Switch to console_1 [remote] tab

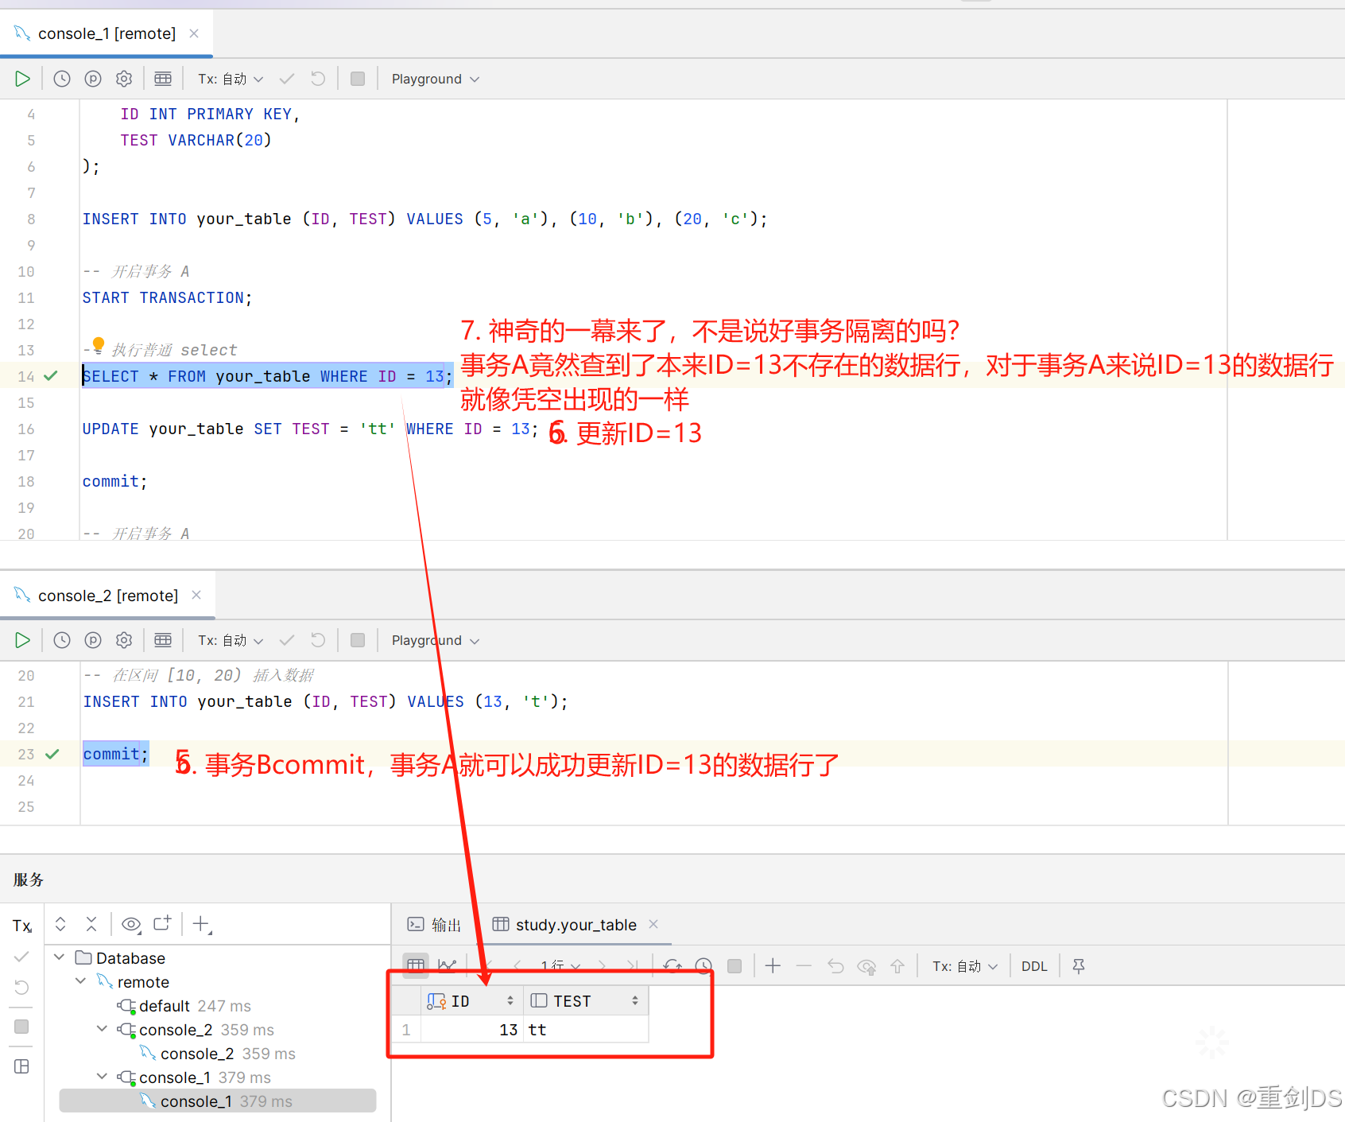click(x=107, y=33)
